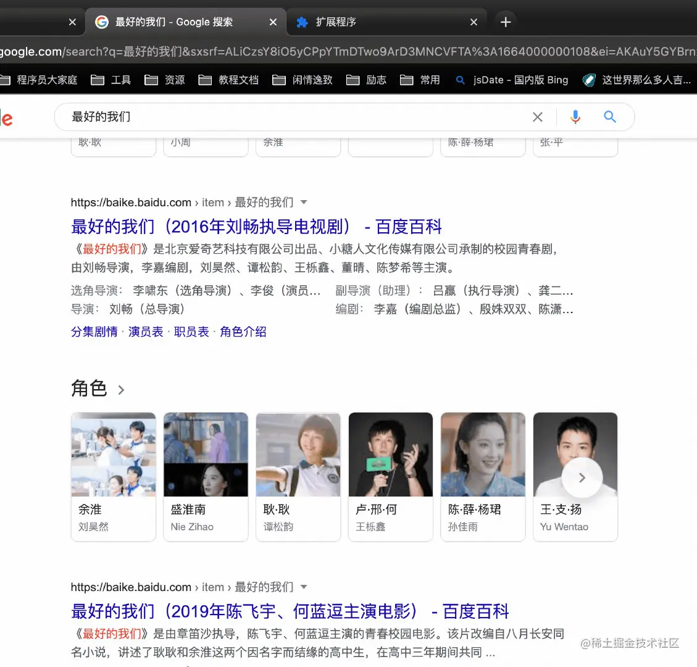Select the 陈·薛·杨珺 孙佳雨 character card
The image size is (697, 667).
483,477
